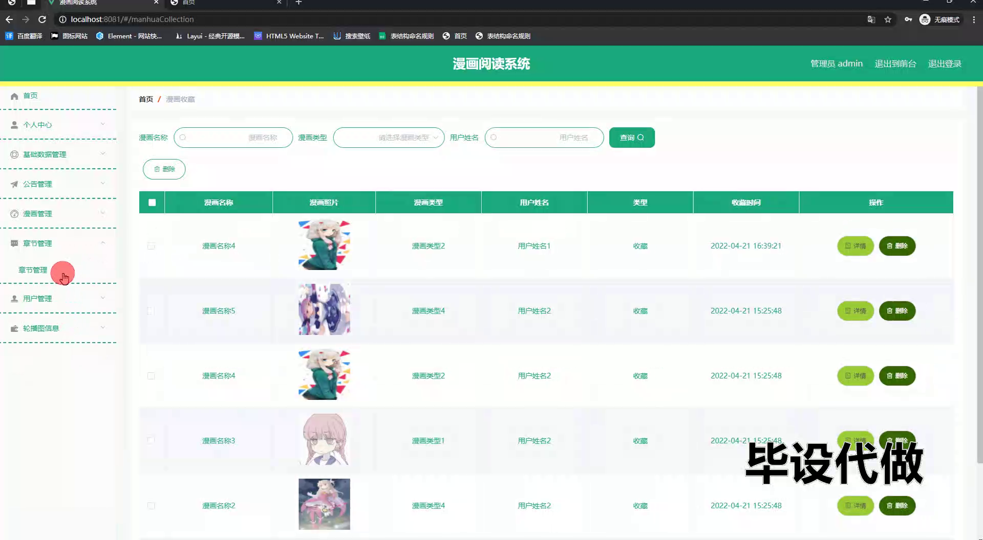
Task: Open HTML5 Website bookmark
Action: pos(289,36)
